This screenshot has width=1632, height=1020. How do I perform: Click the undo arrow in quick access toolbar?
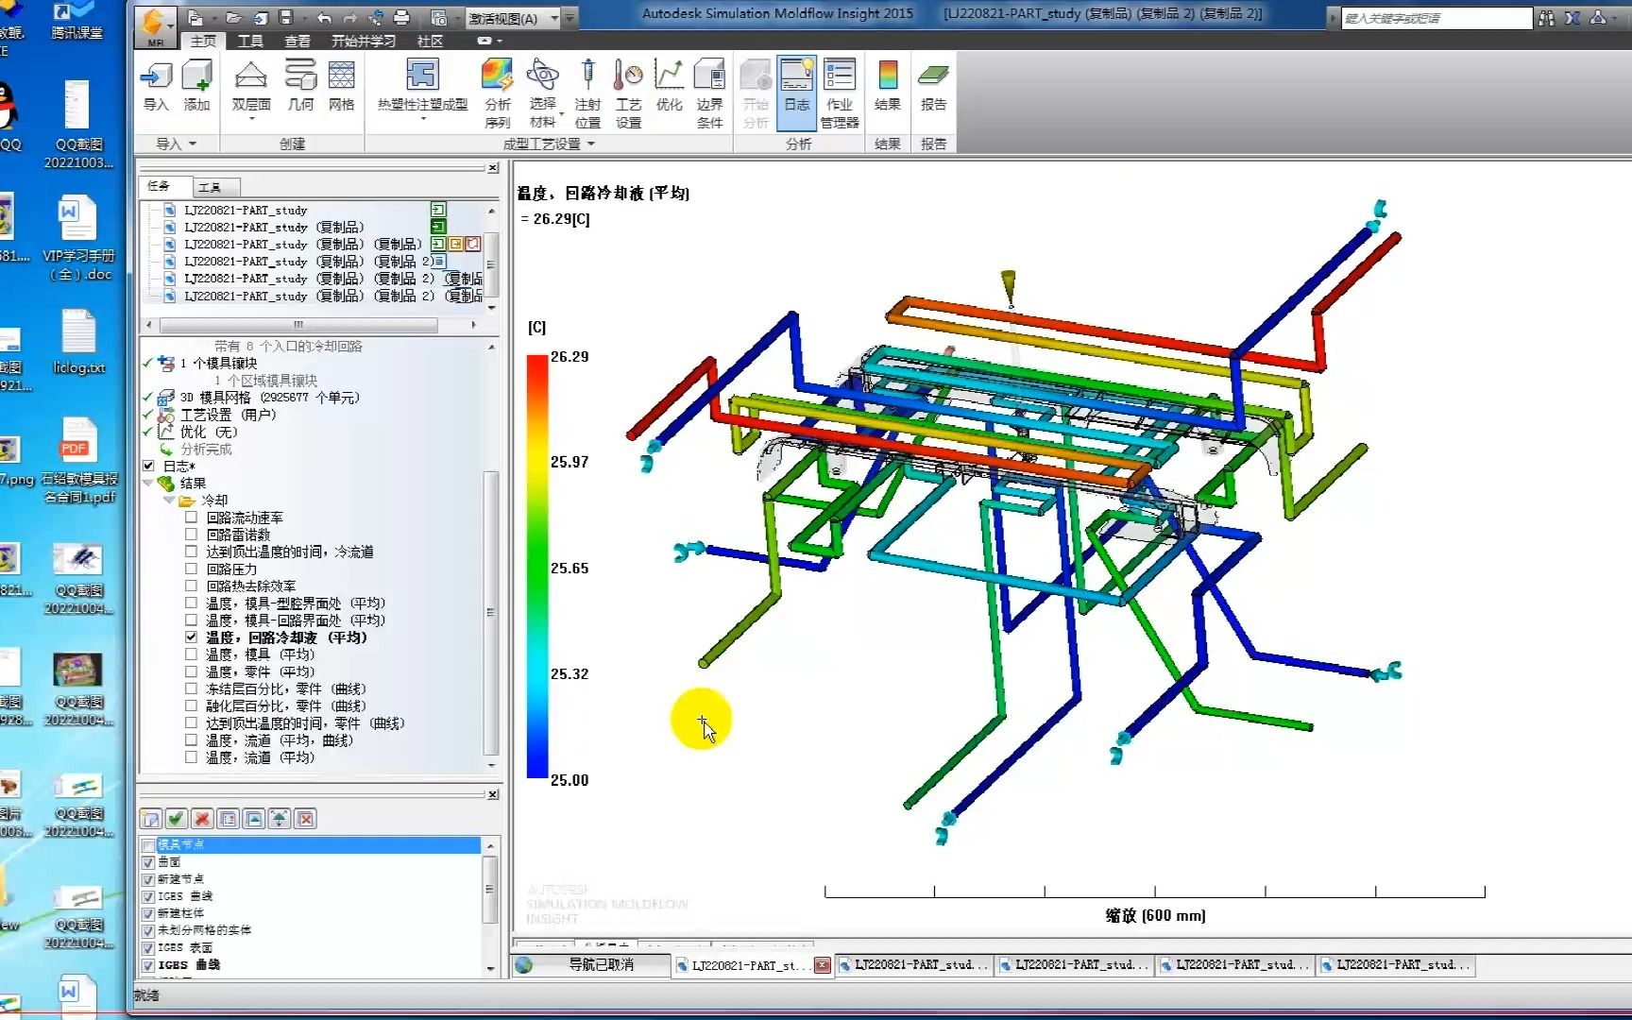(324, 18)
